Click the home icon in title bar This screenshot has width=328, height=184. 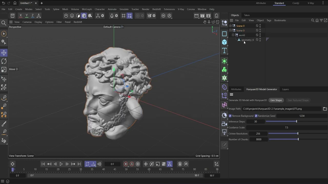pyautogui.click(x=15, y=3)
